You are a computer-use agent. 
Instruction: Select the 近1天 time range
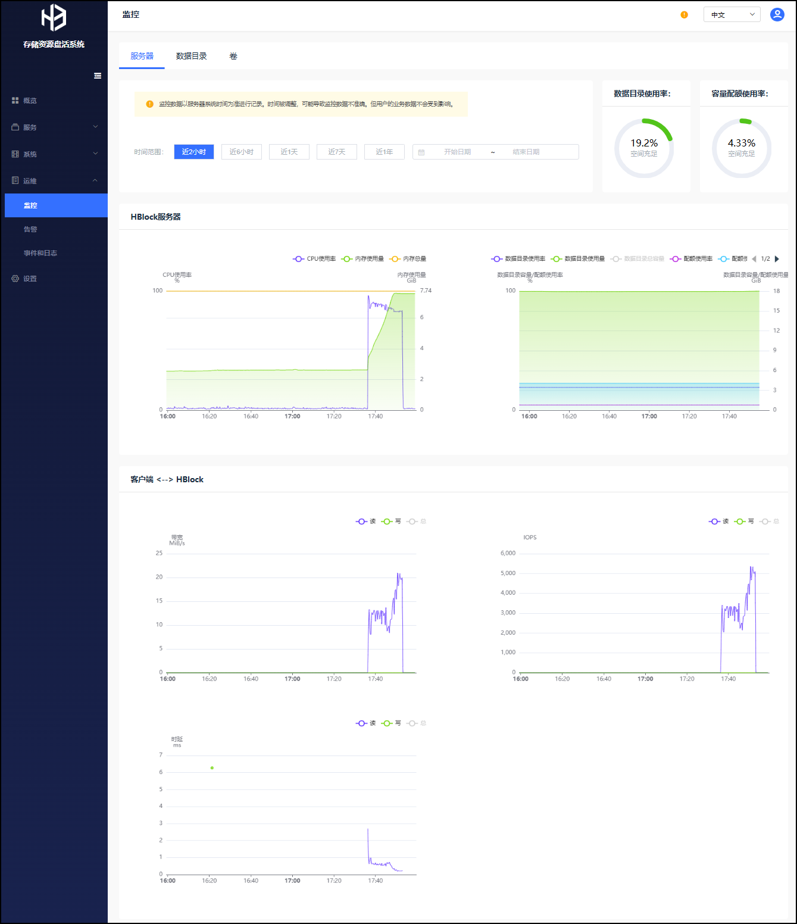click(289, 152)
